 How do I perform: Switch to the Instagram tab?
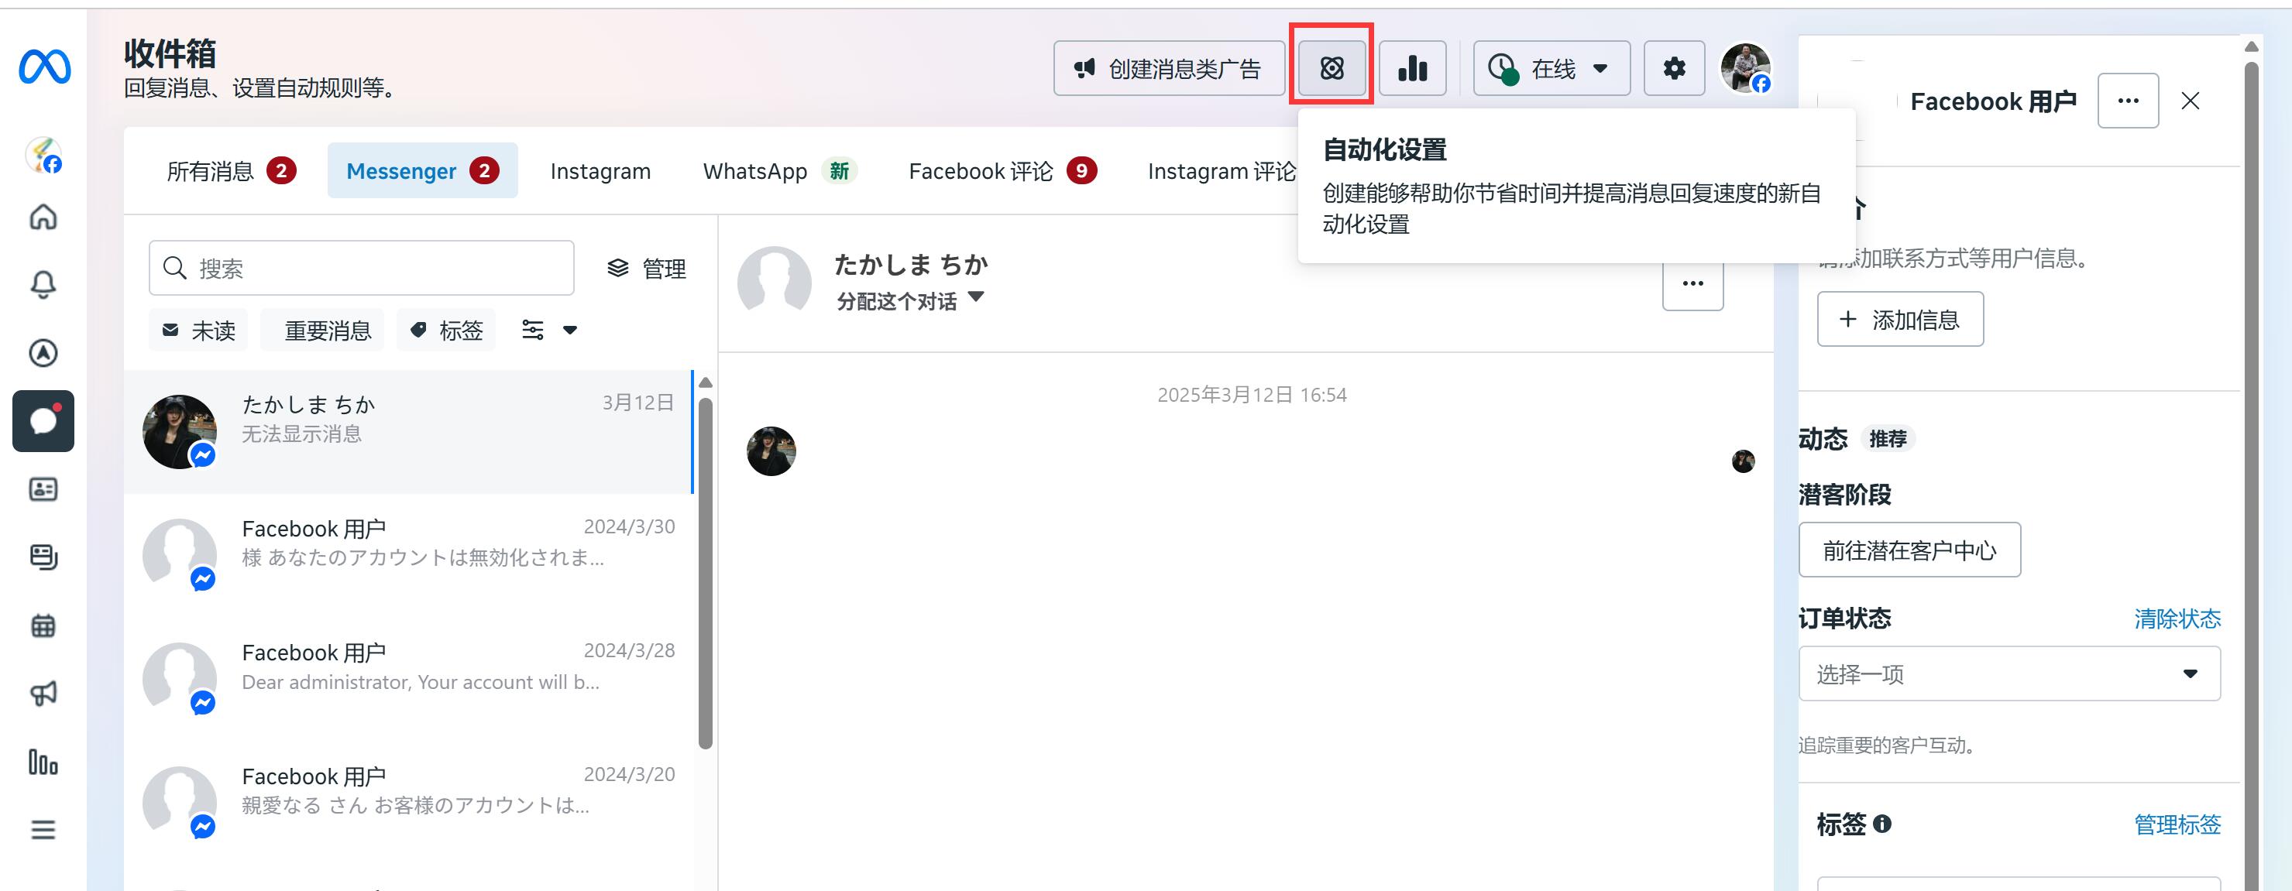point(600,170)
